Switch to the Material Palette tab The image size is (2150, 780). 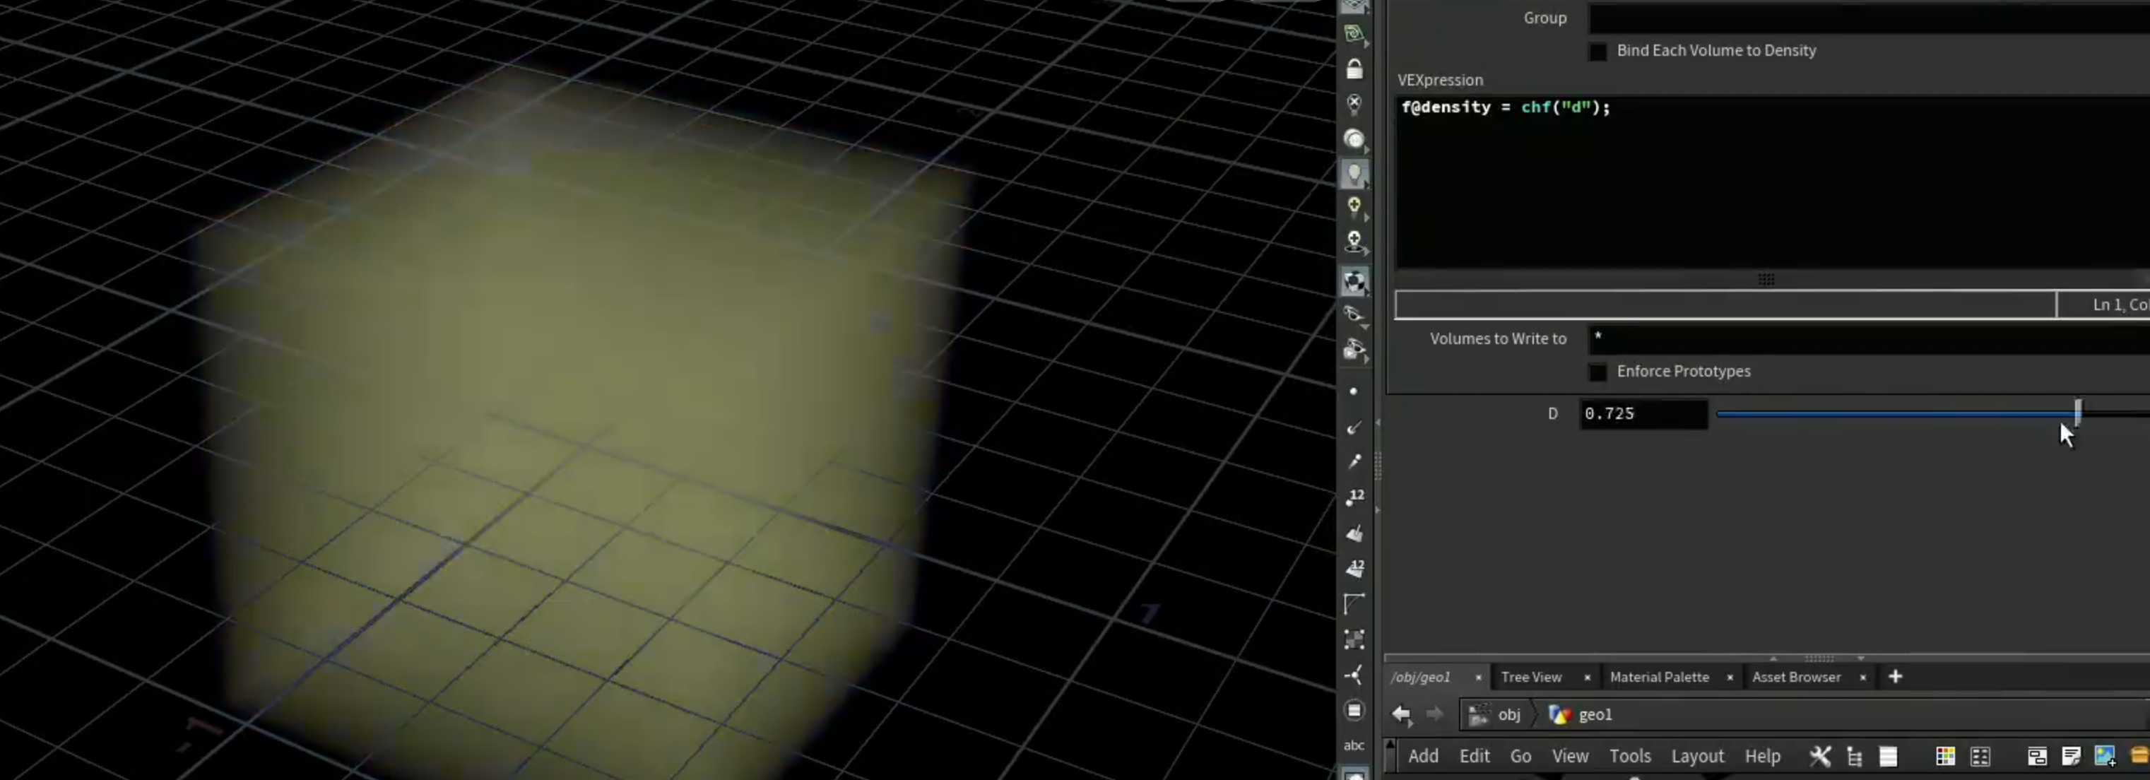click(1659, 678)
